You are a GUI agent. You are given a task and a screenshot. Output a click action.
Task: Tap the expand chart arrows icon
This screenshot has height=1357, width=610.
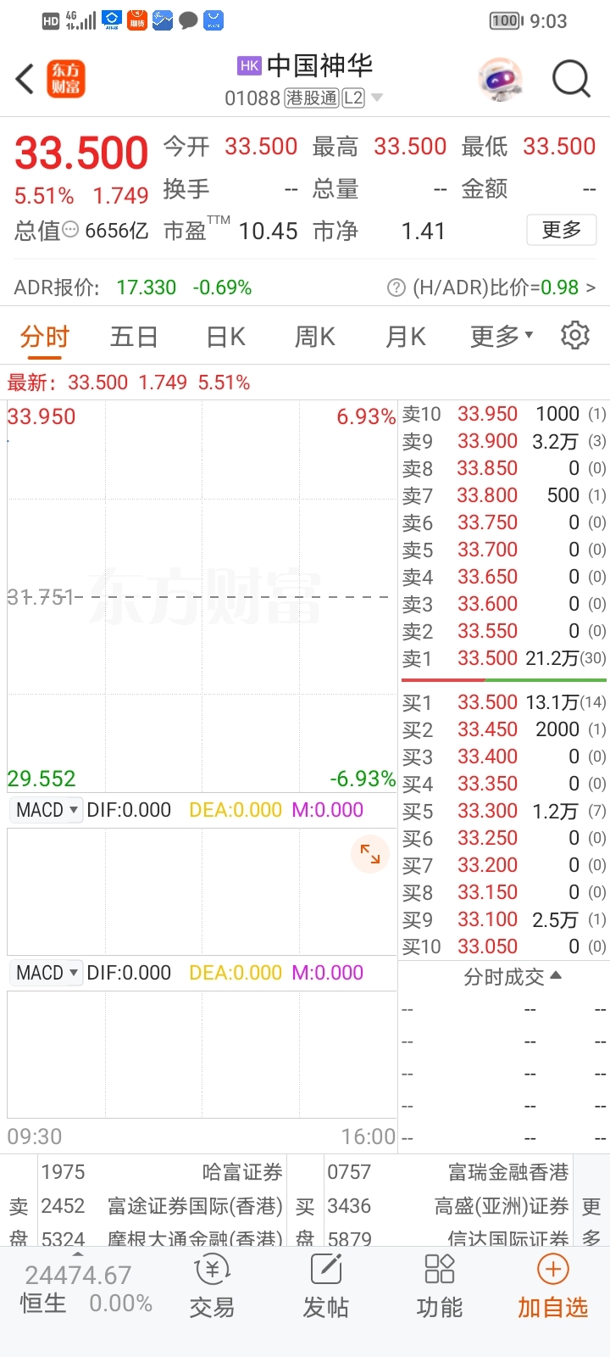[370, 854]
